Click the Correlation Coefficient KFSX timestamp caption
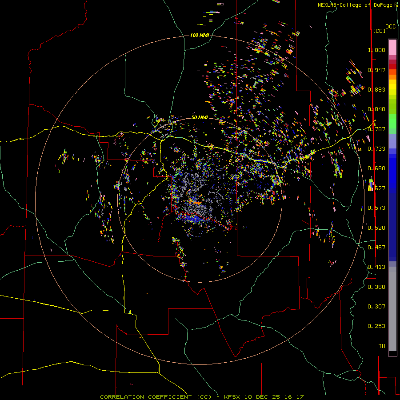The width and height of the screenshot is (400, 400). coord(202,397)
